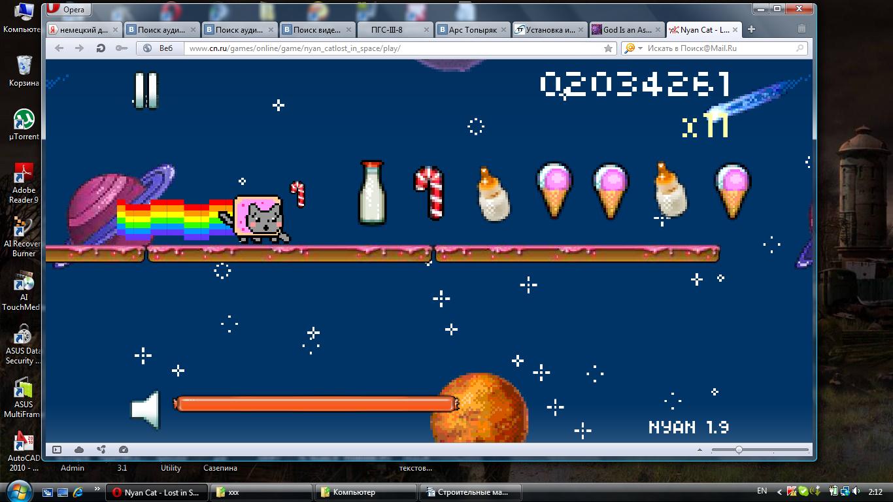Open Opera Unite share icon
Image resolution: width=893 pixels, height=502 pixels.
pyautogui.click(x=101, y=450)
